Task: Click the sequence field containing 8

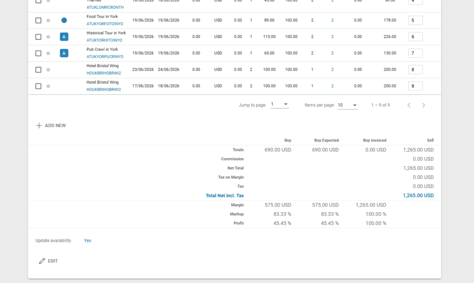Action: pyautogui.click(x=415, y=70)
